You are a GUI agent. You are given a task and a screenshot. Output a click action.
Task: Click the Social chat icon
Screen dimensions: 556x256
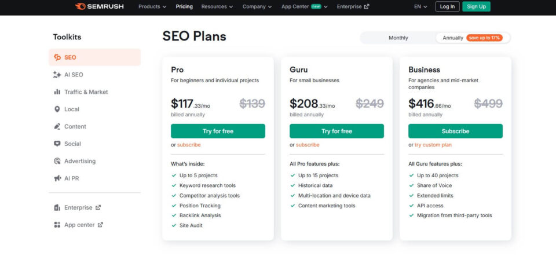point(57,144)
